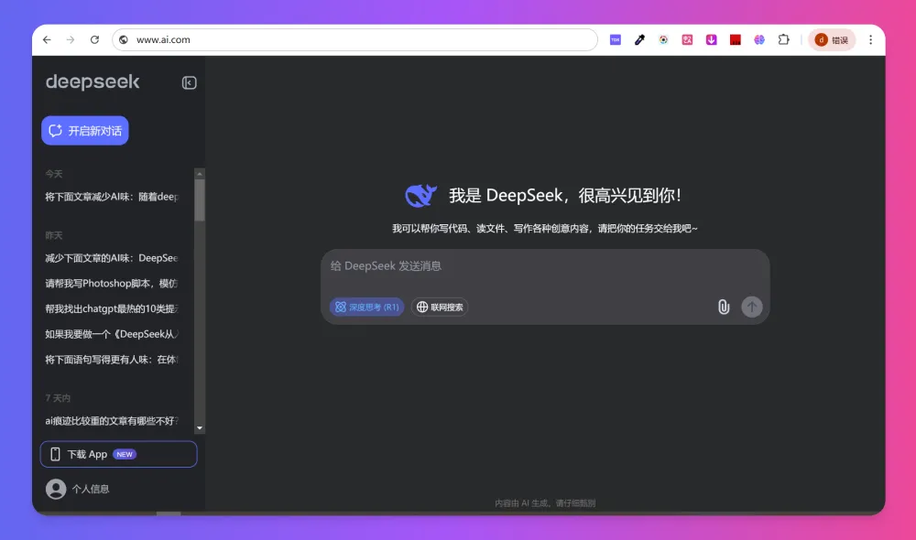Open a new chat with the DeepSeek whale icon
Image resolution: width=916 pixels, height=540 pixels.
420,194
